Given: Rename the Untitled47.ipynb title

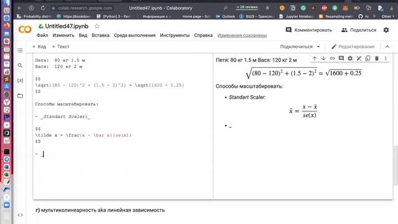Looking at the screenshot, I should click(67, 26).
